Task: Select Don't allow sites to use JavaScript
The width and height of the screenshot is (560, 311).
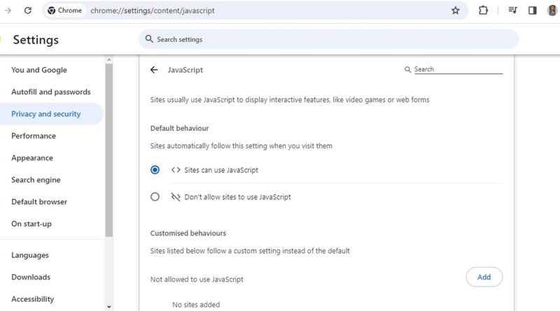Action: (x=155, y=197)
